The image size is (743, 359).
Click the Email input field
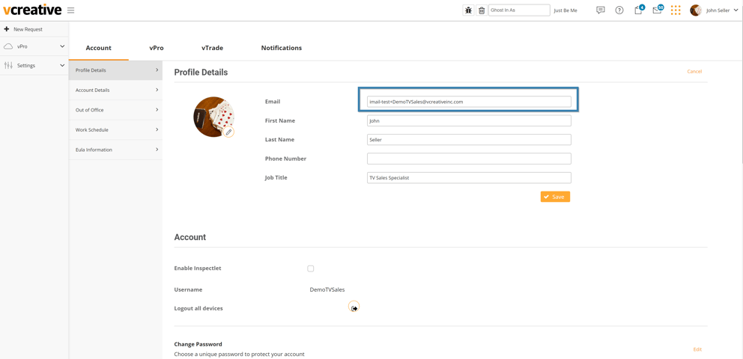click(469, 102)
